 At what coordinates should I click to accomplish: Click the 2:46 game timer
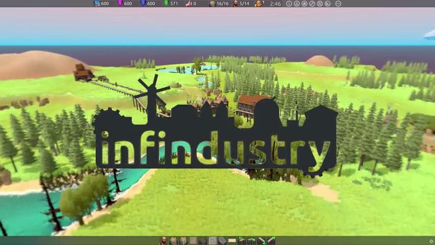click(x=275, y=4)
